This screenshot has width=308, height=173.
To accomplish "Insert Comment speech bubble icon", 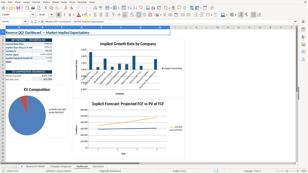I will coord(179,8).
